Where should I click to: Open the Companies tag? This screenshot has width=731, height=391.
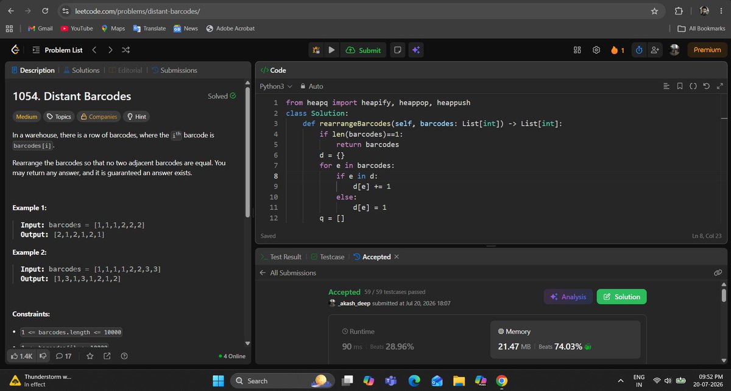99,117
